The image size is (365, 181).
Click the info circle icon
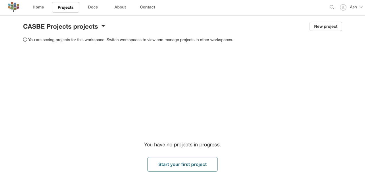[25, 40]
